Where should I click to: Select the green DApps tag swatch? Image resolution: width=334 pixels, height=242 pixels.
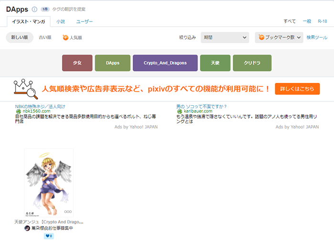click(113, 63)
